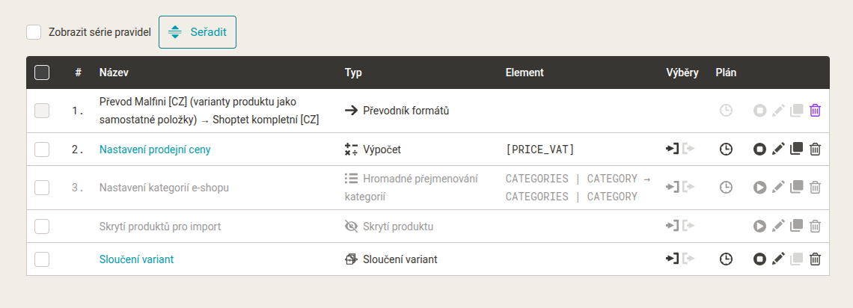Click the Seřadit sort button
This screenshot has width=853, height=308.
pyautogui.click(x=198, y=32)
